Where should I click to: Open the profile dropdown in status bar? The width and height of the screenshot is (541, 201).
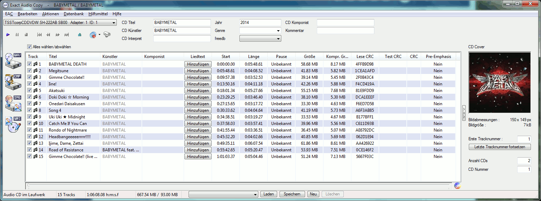point(223,194)
